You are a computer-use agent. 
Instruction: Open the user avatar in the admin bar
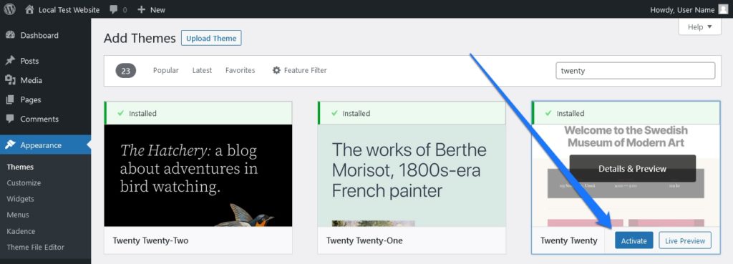pyautogui.click(x=723, y=9)
